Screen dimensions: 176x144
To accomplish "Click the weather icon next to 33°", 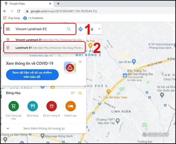I will pos(80,93).
